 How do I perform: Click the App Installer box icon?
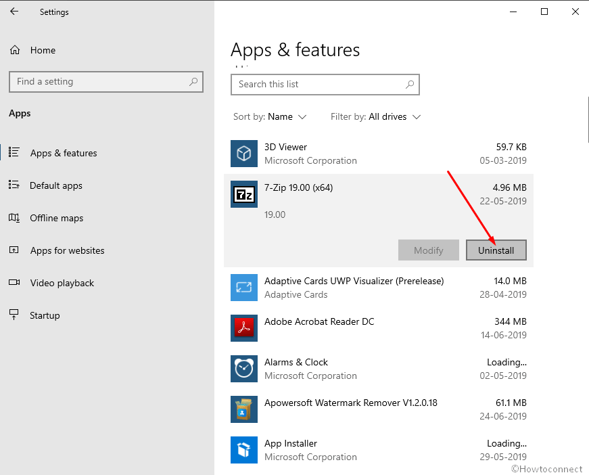(x=244, y=450)
